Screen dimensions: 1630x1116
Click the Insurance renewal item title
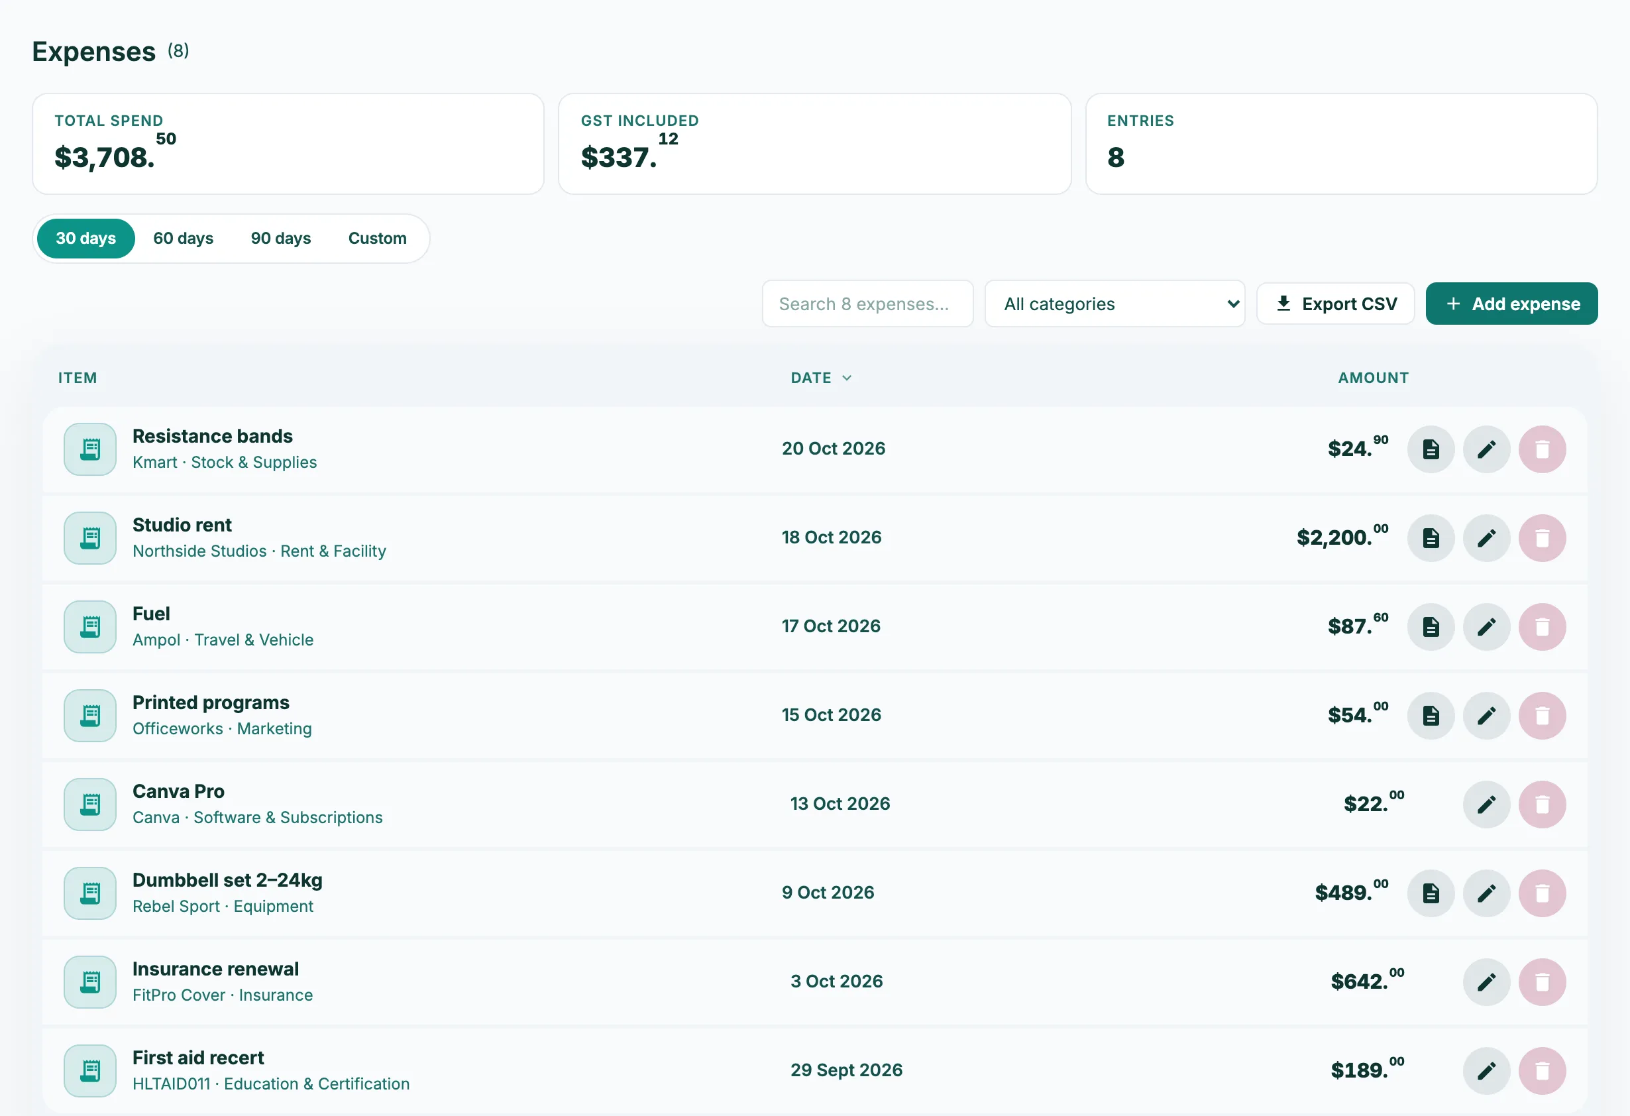click(x=215, y=969)
